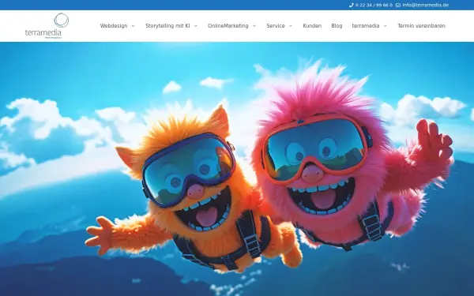474x296 pixels.
Task: Click the envelope email icon
Action: [x=398, y=6]
